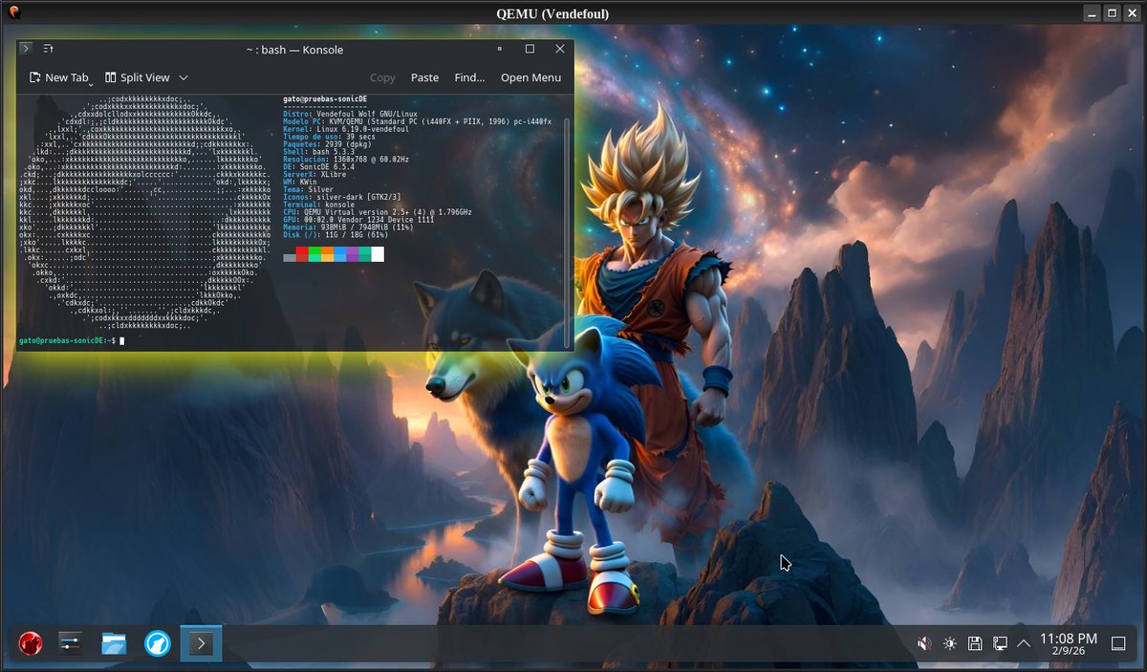Click the "ServerX: XLibre" line
This screenshot has height=672, width=1147.
315,175
